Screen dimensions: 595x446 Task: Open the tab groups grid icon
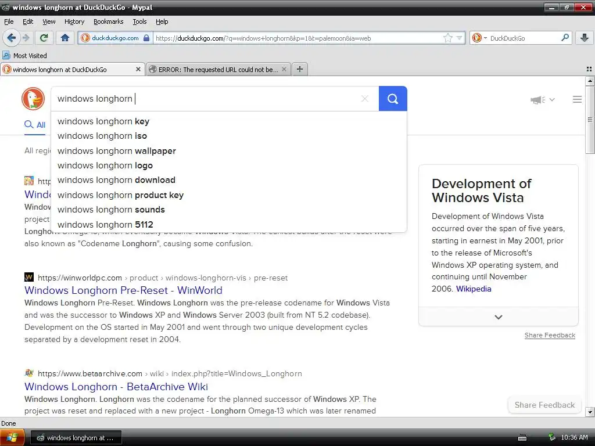pos(589,69)
